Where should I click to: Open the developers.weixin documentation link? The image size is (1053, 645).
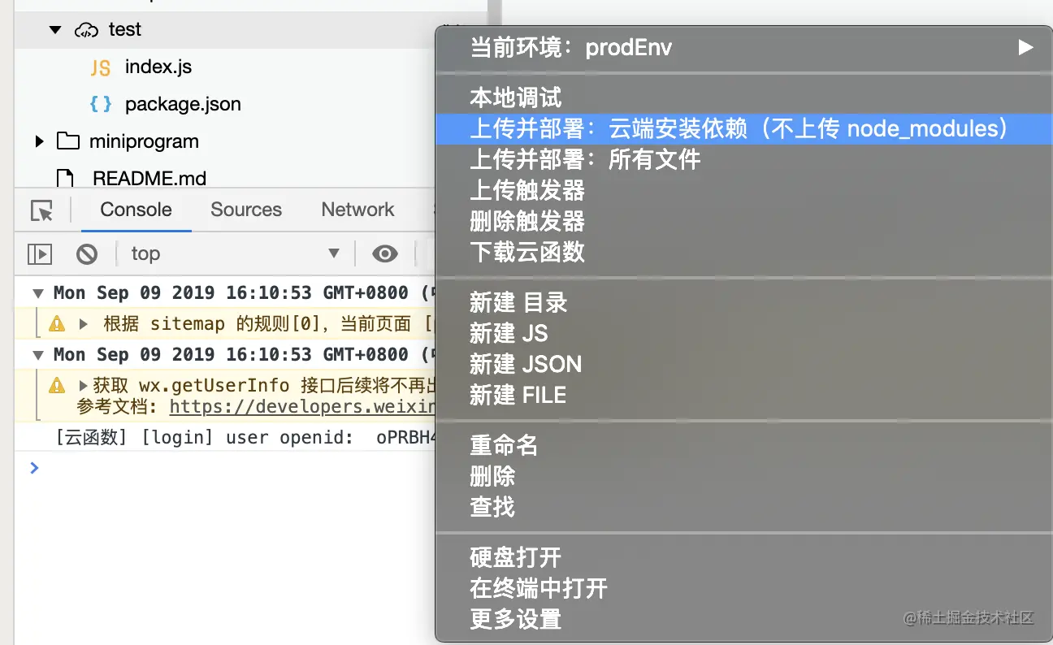302,407
